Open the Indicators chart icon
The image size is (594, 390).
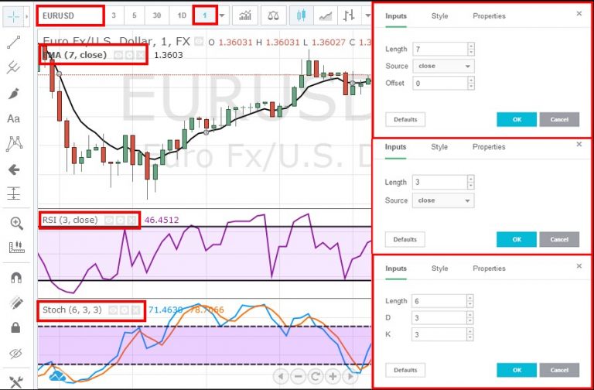pyautogui.click(x=245, y=15)
